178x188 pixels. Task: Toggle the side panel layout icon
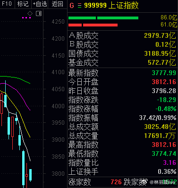click(x=39, y=13)
